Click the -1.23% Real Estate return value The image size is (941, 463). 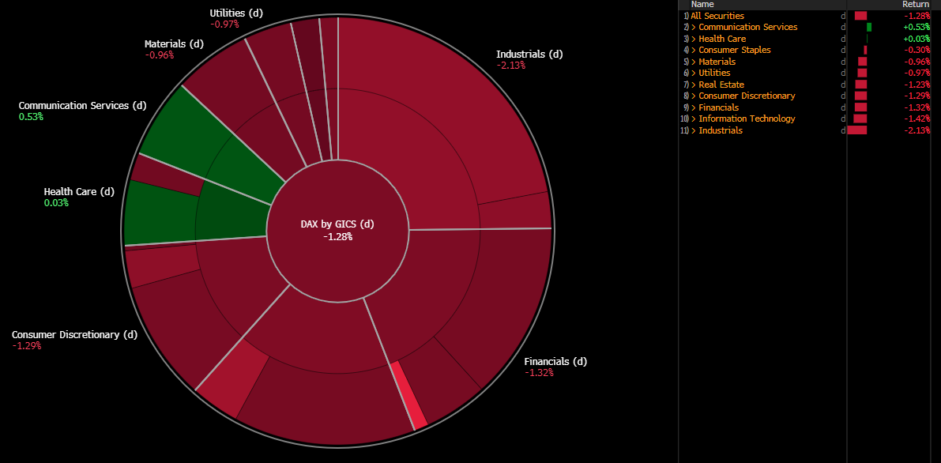(917, 85)
